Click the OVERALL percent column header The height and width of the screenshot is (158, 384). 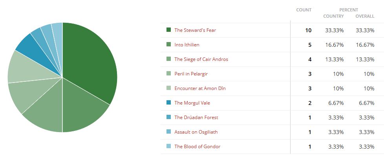click(x=364, y=16)
